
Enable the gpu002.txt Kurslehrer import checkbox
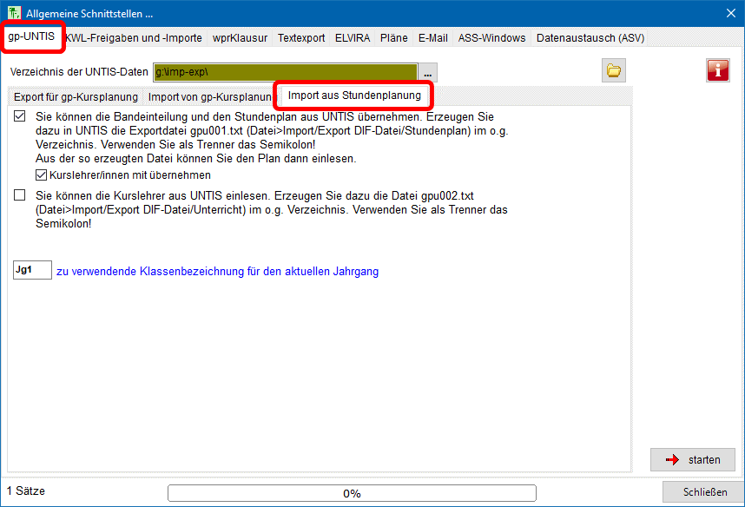click(x=20, y=196)
